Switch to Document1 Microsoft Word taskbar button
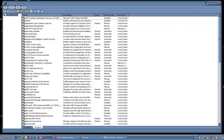Image resolution: width=224 pixels, height=140 pixels. pos(115,137)
